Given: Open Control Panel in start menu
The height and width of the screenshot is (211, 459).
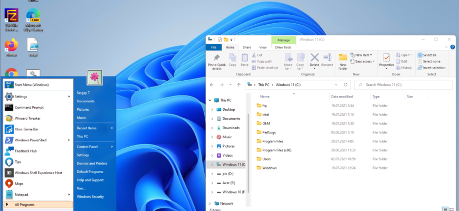Looking at the screenshot, I should (94, 147).
